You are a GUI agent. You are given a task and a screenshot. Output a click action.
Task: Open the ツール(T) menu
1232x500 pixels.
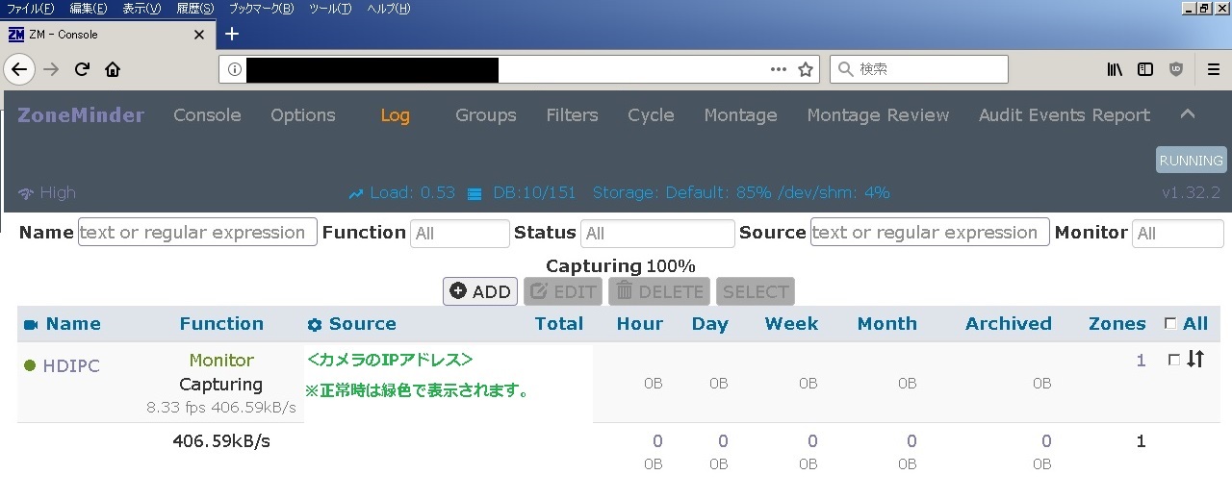pos(330,9)
